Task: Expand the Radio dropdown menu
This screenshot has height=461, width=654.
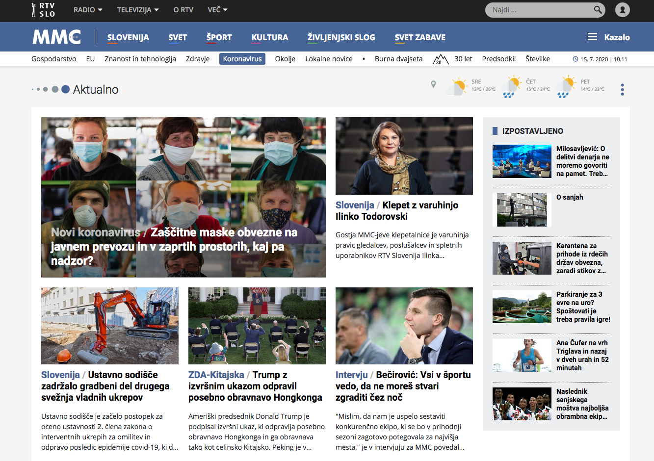Action: [88, 10]
